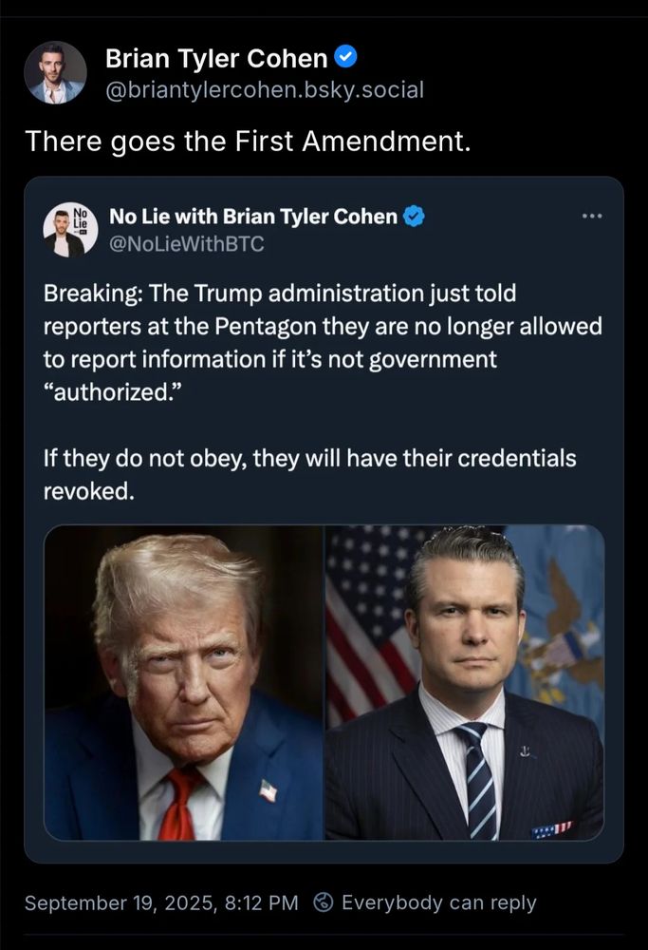Click the verified badge on the quoted post
This screenshot has width=648, height=950.
point(414,217)
